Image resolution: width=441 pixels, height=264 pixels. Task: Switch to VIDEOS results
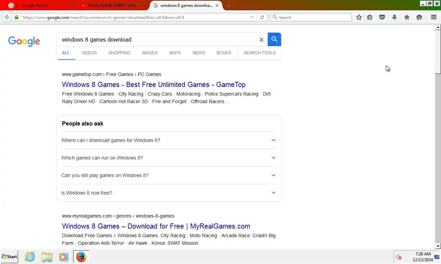89,53
